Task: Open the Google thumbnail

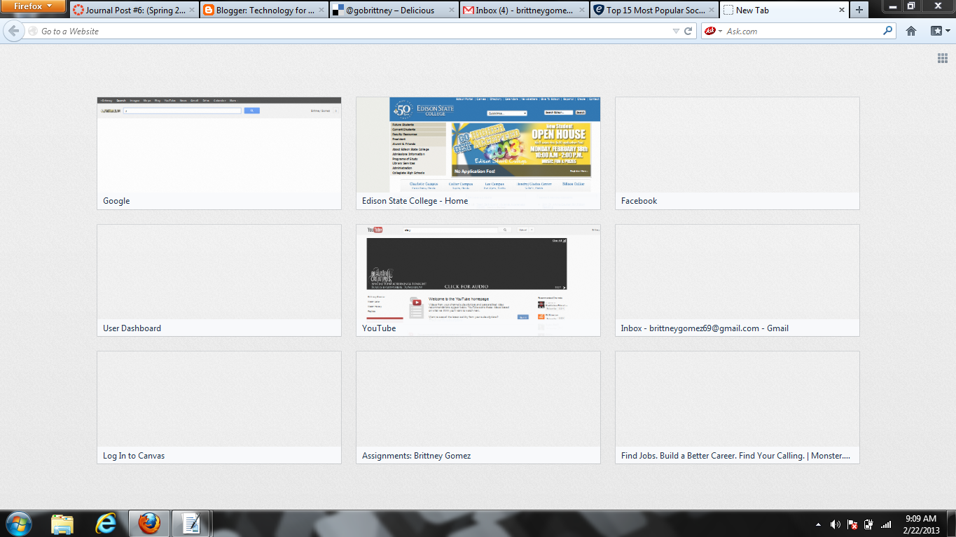Action: [x=219, y=153]
